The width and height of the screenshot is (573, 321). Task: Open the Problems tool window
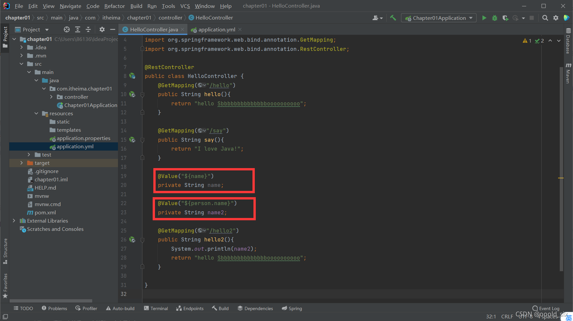tap(54, 308)
